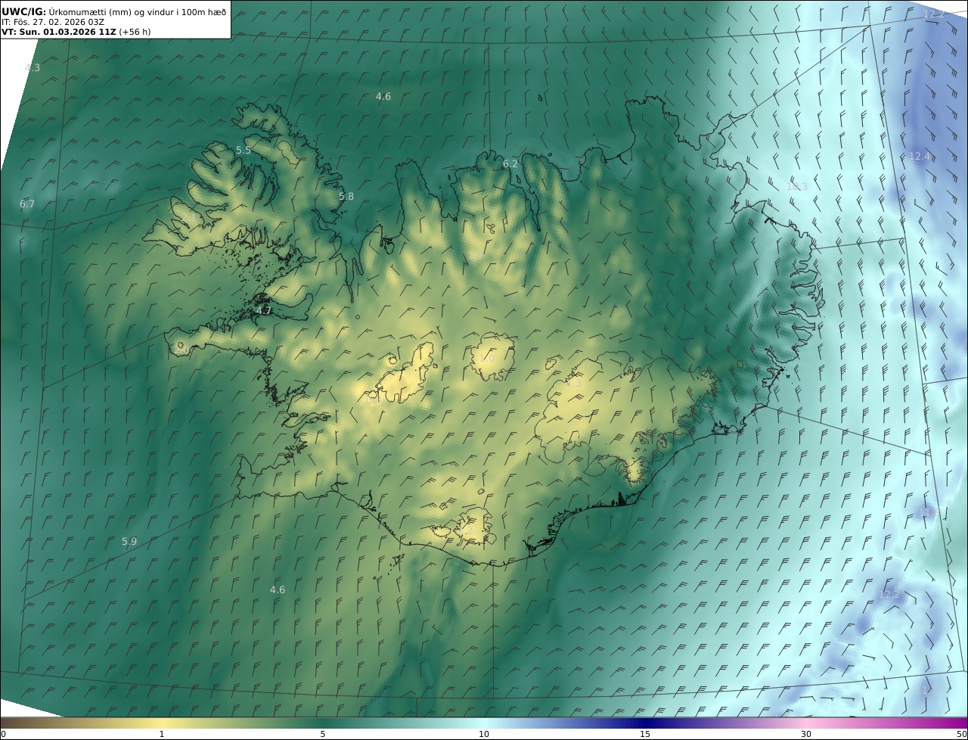The height and width of the screenshot is (740, 968).
Task: Click the 0 tick on the color scale
Action: pos(3,734)
